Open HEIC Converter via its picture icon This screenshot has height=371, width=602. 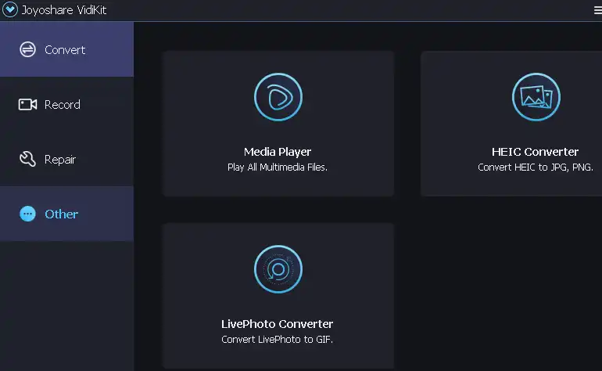pyautogui.click(x=536, y=97)
